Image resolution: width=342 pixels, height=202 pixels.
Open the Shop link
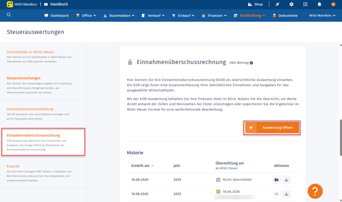click(255, 4)
